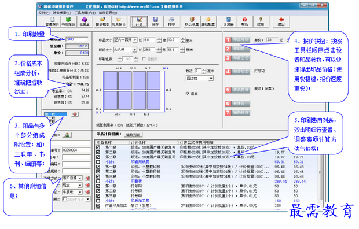
Task: Open the 工具与维护 menu
Action: pyautogui.click(x=85, y=13)
